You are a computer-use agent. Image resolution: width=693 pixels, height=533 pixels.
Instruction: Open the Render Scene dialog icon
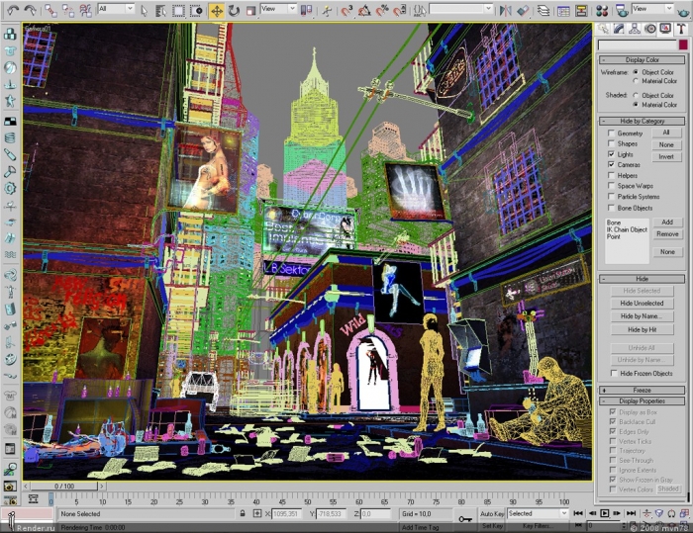pyautogui.click(x=623, y=10)
